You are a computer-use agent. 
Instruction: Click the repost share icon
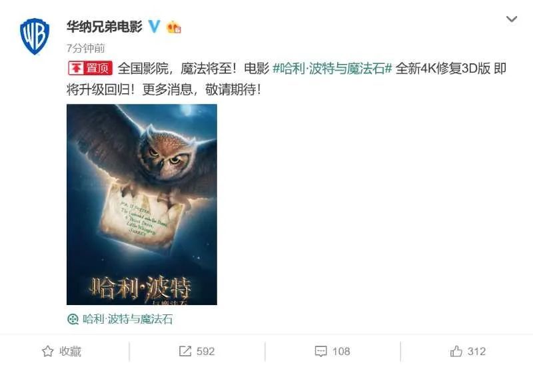[185, 351]
